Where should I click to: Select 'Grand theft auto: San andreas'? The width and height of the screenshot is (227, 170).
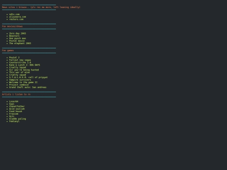pyautogui.click(x=28, y=87)
